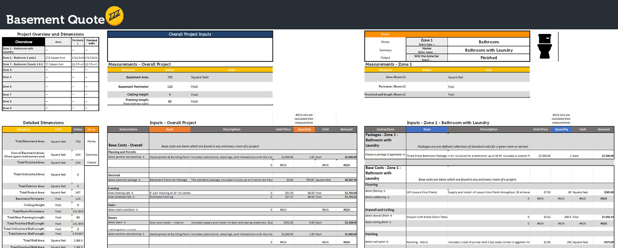Go to Summary in the Zone 1 panel

tap(385, 50)
